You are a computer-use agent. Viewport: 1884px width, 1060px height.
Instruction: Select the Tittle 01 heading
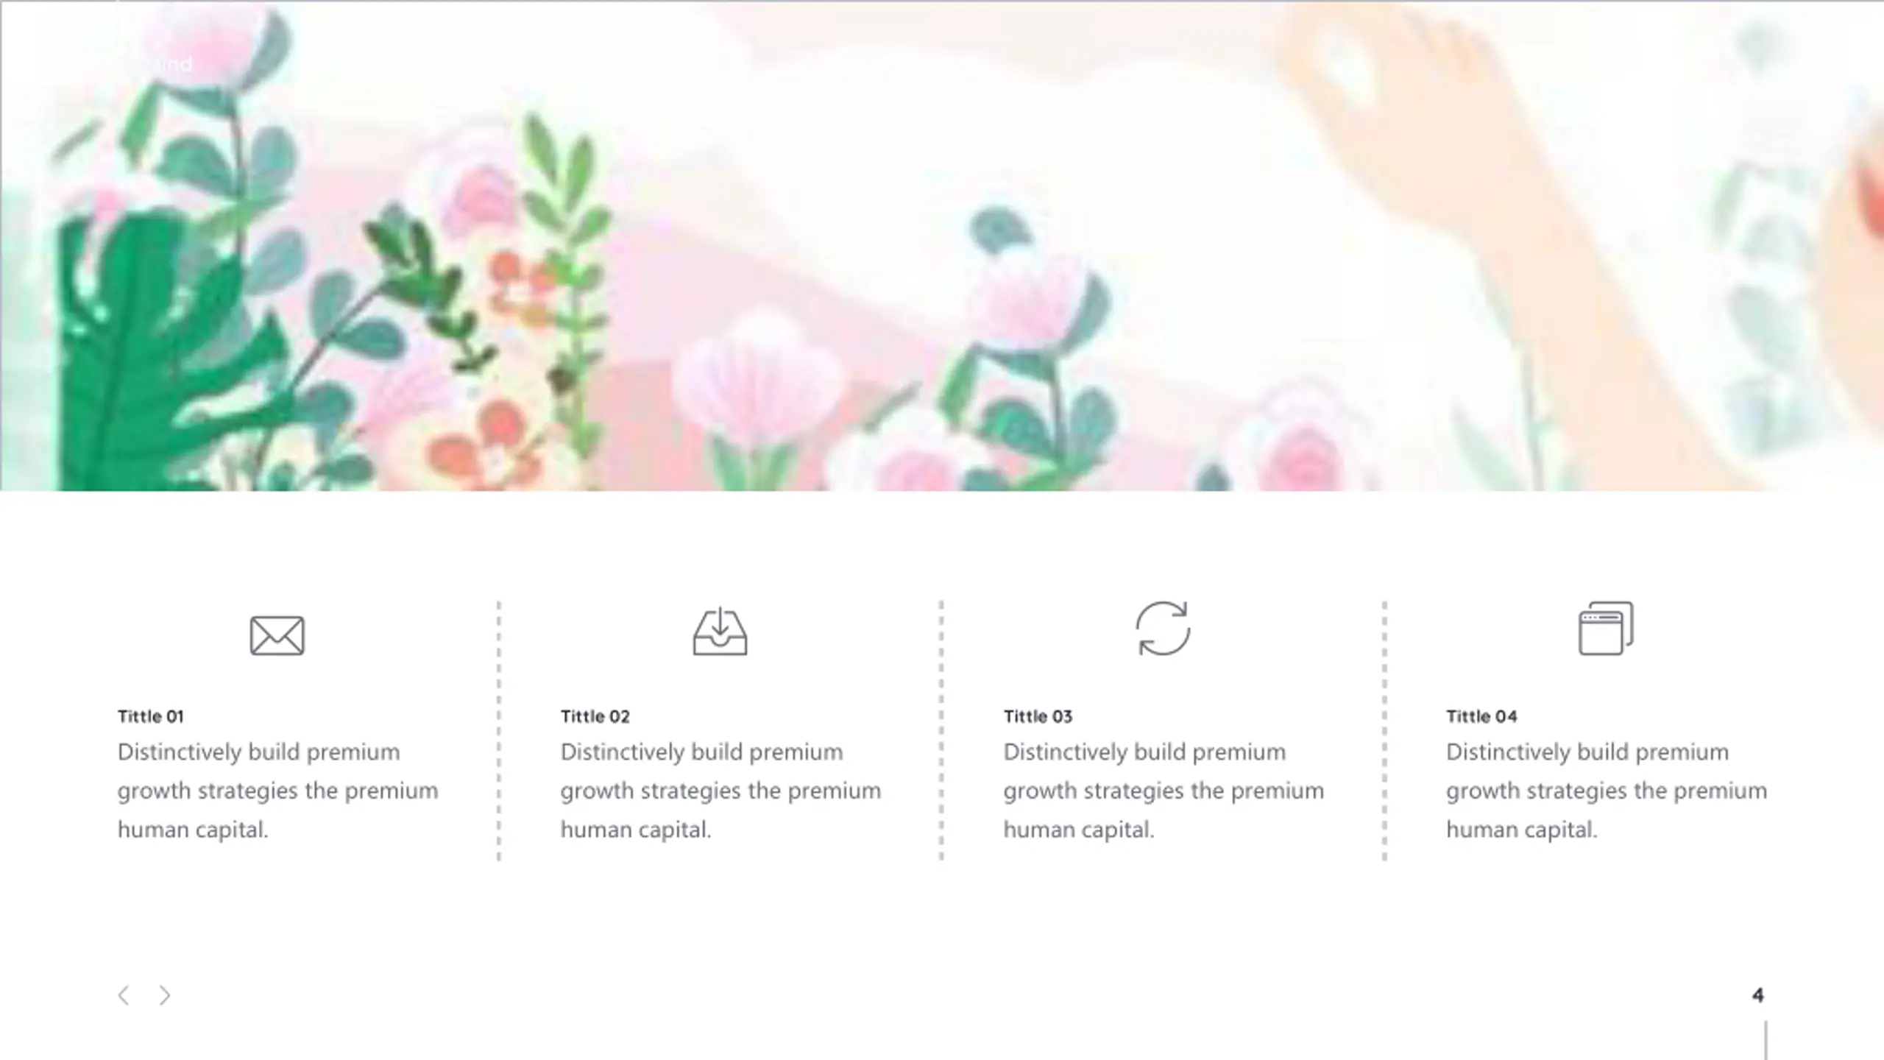(x=151, y=716)
